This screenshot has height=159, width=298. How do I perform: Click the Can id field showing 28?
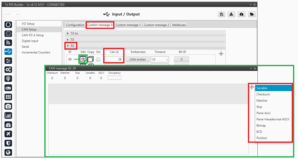[114, 59]
